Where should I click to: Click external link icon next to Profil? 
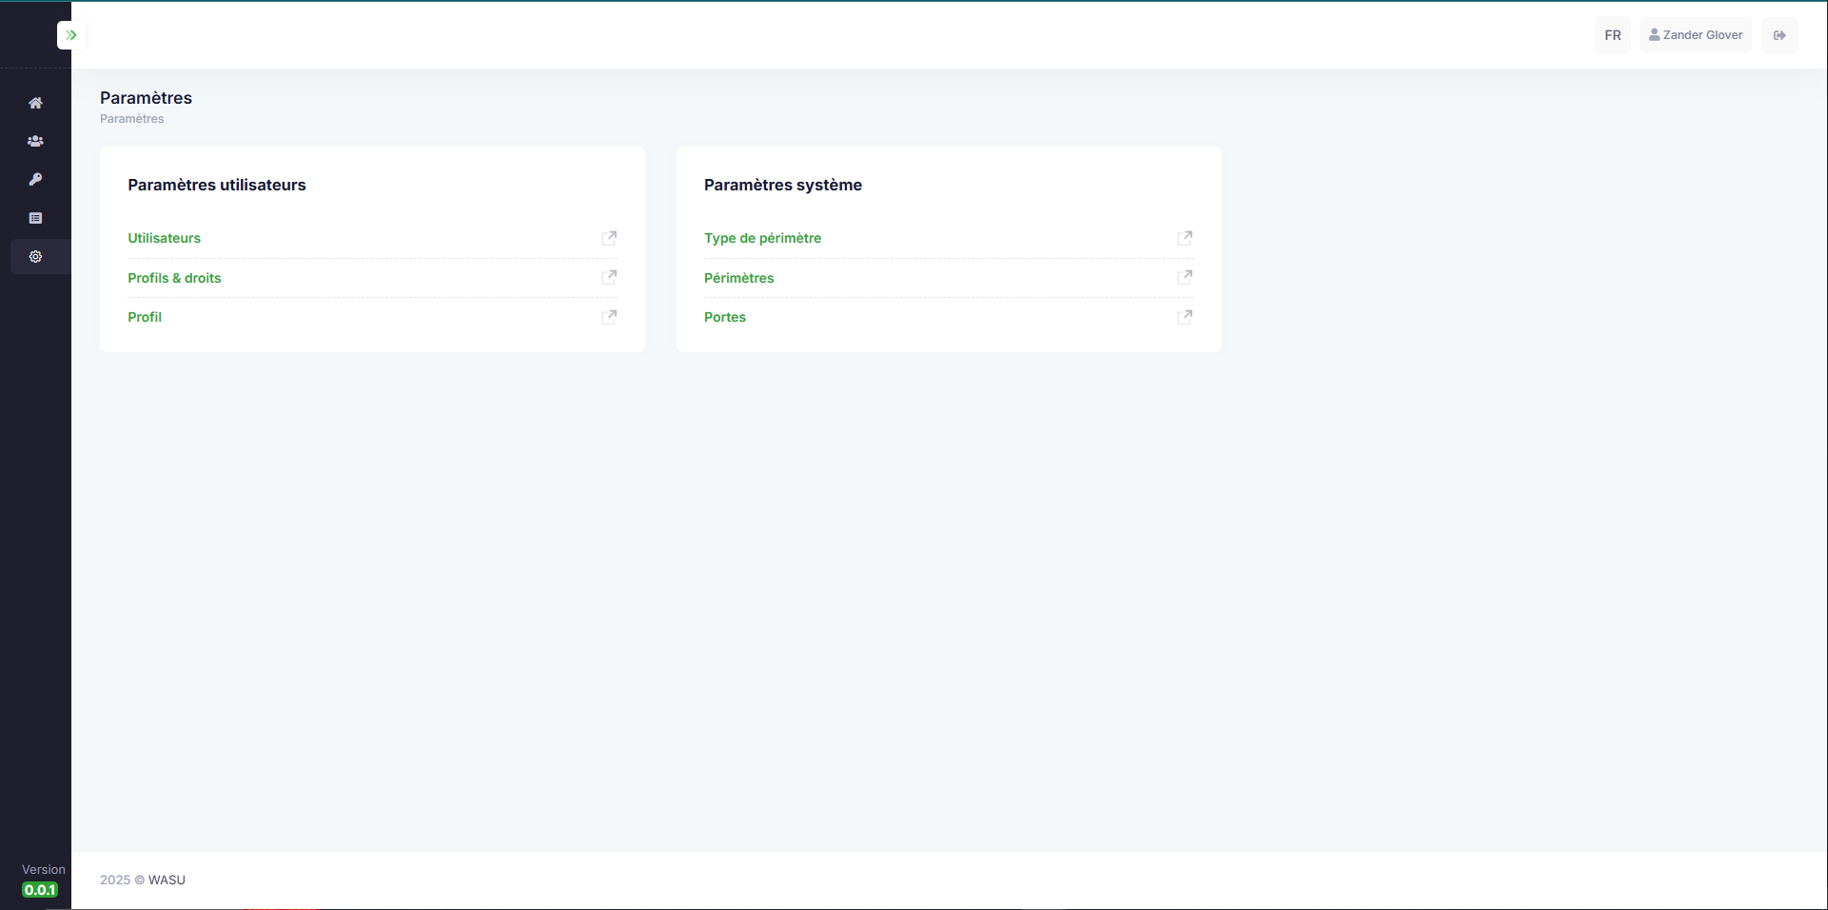click(609, 317)
